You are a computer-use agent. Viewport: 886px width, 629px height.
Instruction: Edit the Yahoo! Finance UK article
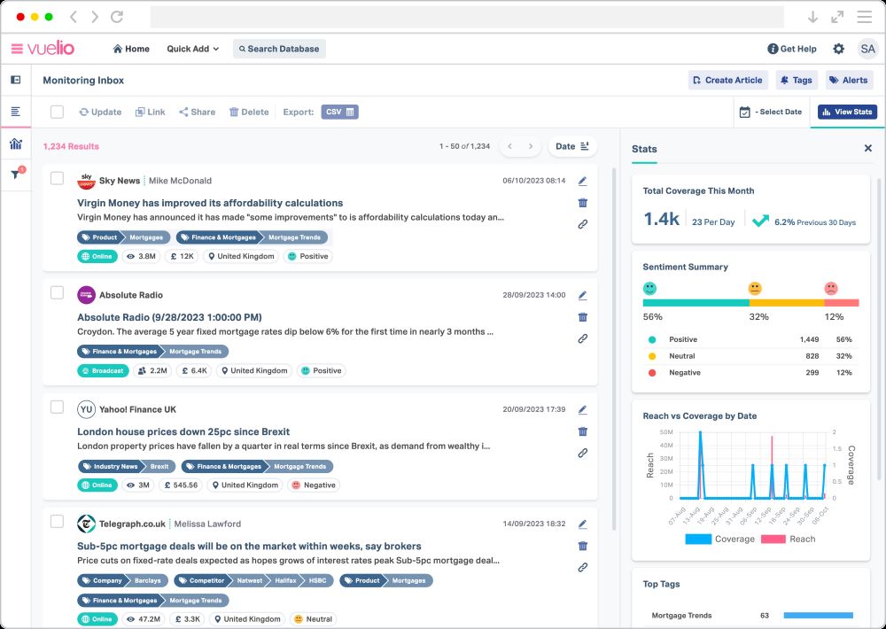pos(583,409)
